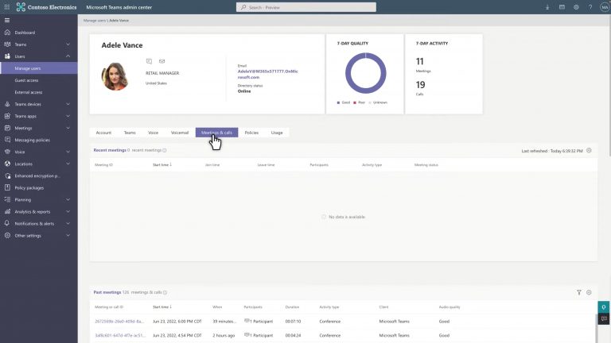Open Guest access under Users

(x=26, y=80)
